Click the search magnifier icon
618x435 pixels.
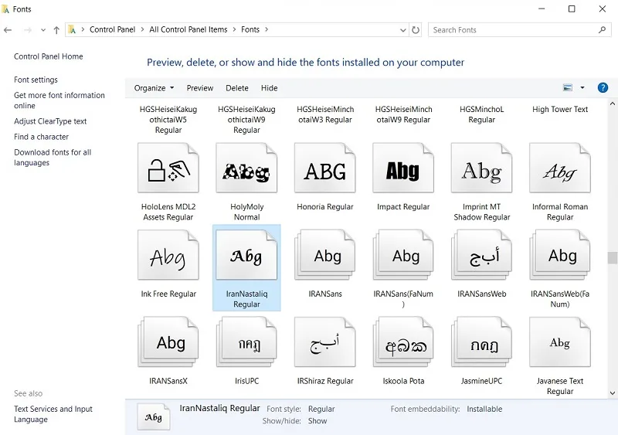click(602, 29)
